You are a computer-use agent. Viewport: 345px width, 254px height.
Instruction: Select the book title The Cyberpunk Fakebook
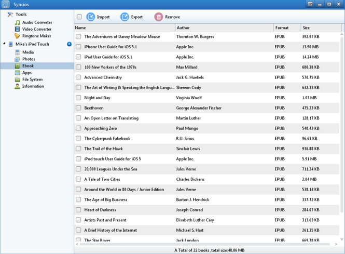[107, 139]
